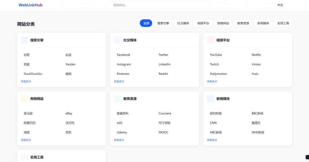Select the 阿里巴巴 link

click(x=30, y=123)
